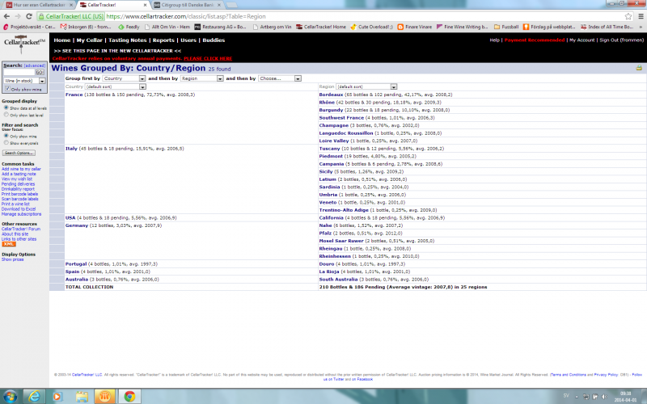Screen dimensions: 647x404
Task: Open the Inkorgen Gmail bookmark
Action: click(x=86, y=27)
